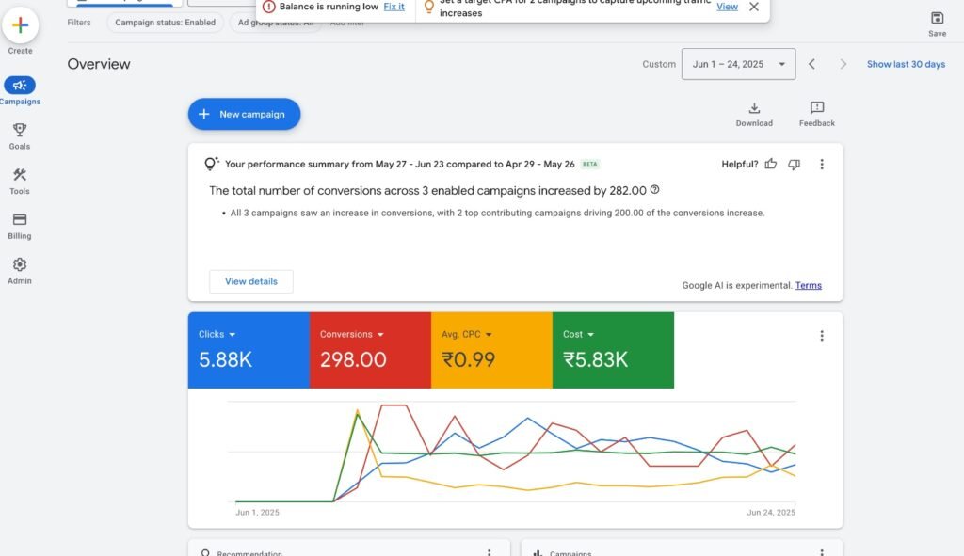
Task: Click the Jun 24, 2025 chart axis label
Action: (x=771, y=513)
